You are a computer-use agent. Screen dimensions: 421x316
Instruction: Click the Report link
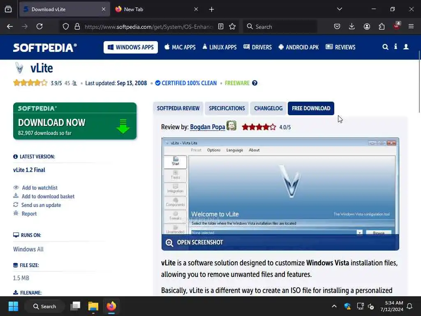[x=29, y=214]
